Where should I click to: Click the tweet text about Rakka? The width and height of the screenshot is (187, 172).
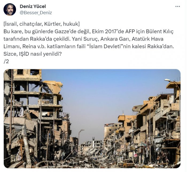pos(89,43)
